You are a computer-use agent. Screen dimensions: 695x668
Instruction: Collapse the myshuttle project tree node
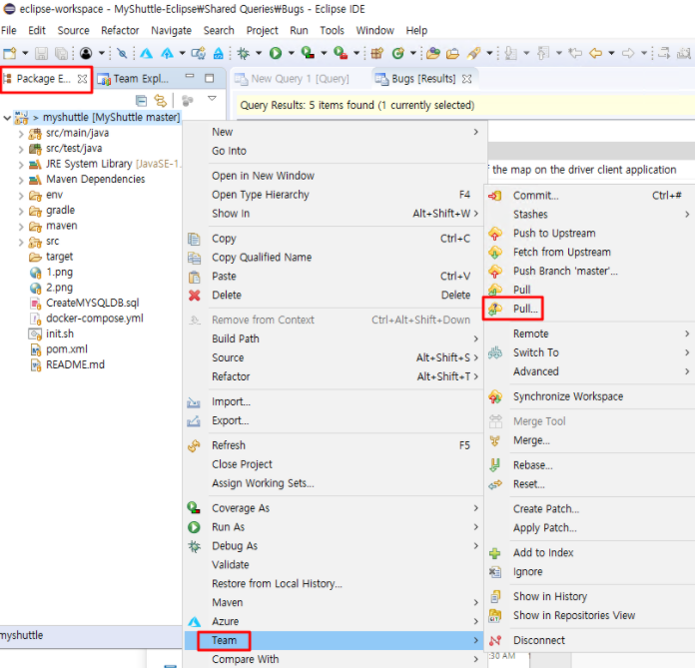(x=7, y=118)
